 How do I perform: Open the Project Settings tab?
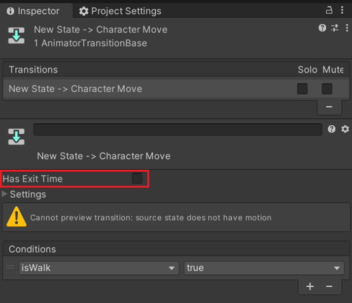tap(120, 11)
